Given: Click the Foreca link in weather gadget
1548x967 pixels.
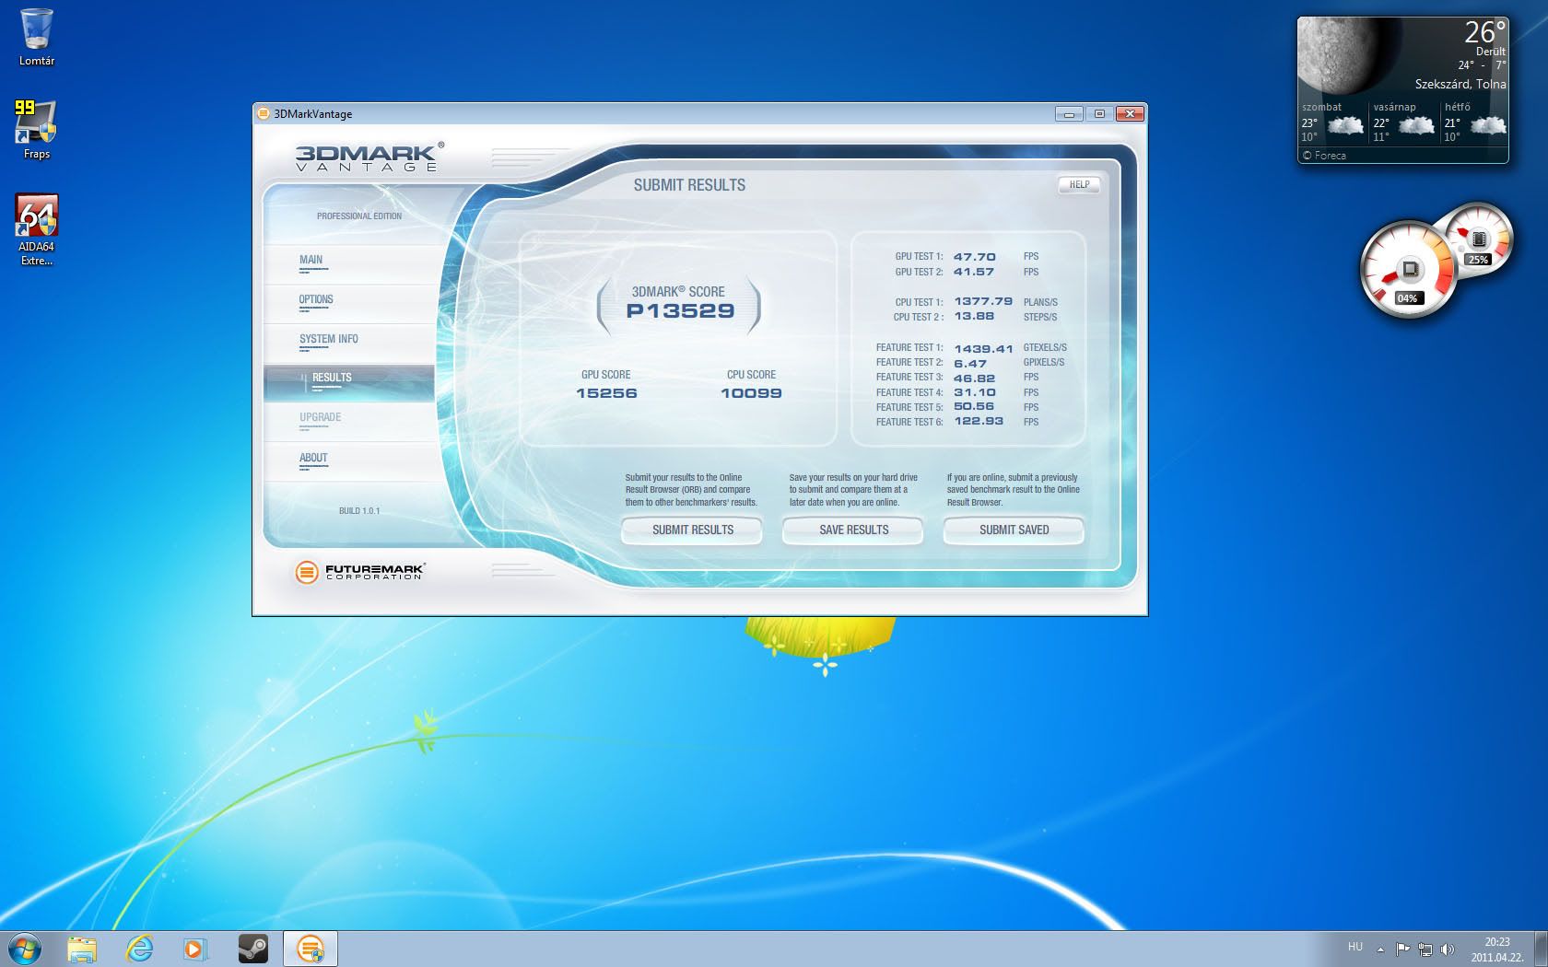Looking at the screenshot, I should point(1324,156).
